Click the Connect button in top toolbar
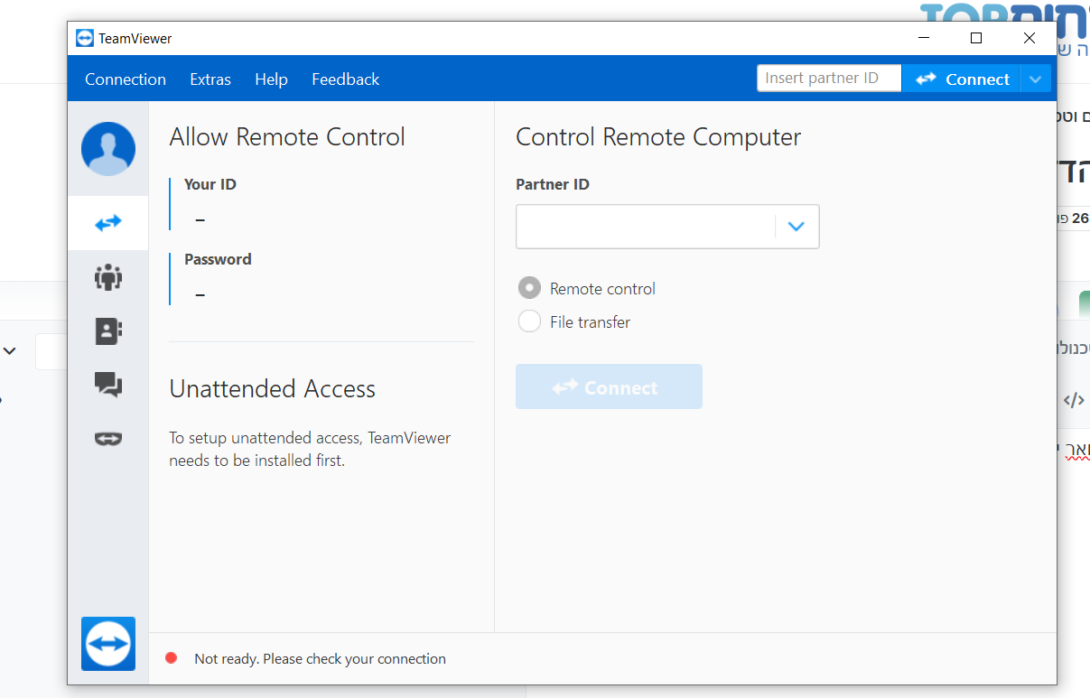The height and width of the screenshot is (698, 1090). point(962,79)
